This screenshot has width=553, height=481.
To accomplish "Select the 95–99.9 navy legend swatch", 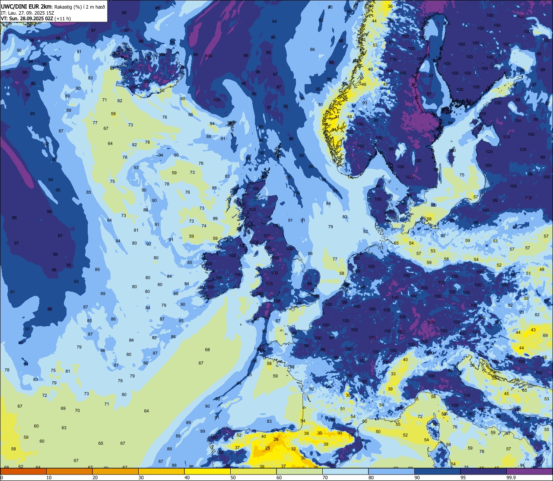I will click(483, 471).
